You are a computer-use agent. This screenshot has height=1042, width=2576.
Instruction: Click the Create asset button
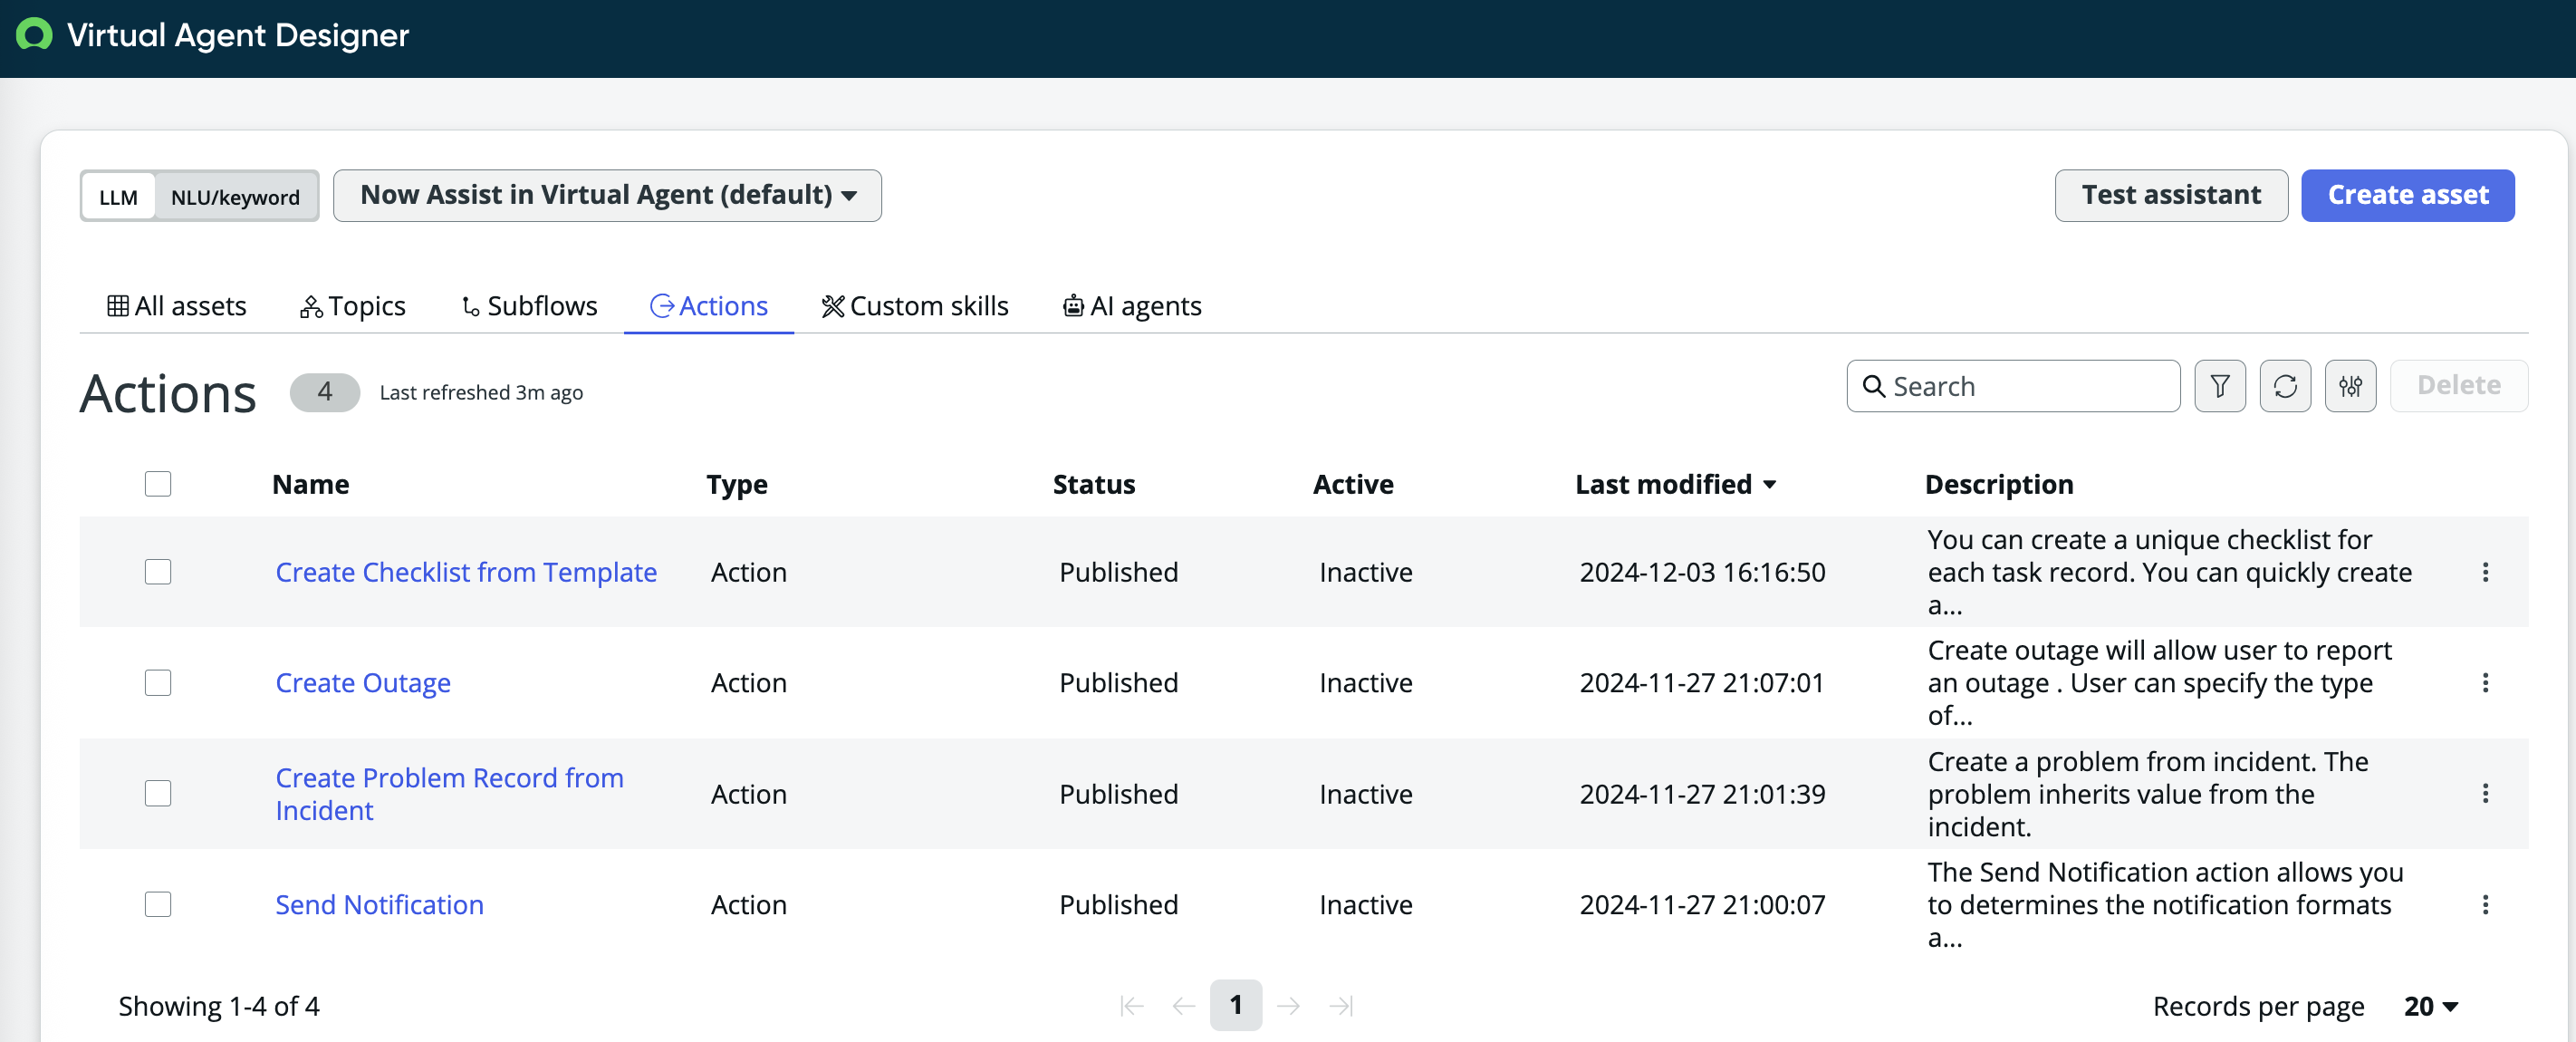pos(2408,195)
